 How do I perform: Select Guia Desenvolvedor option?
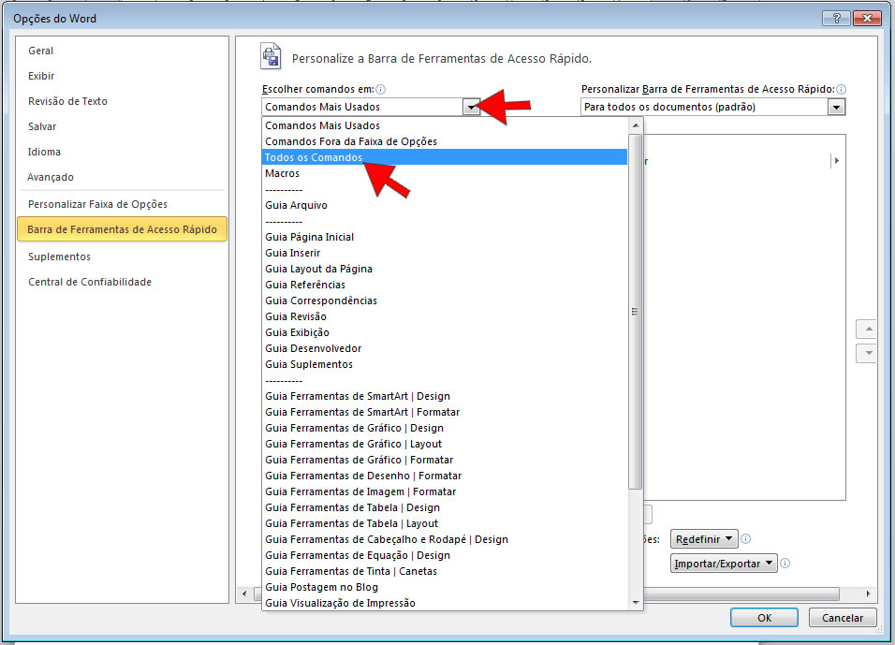coord(445,348)
